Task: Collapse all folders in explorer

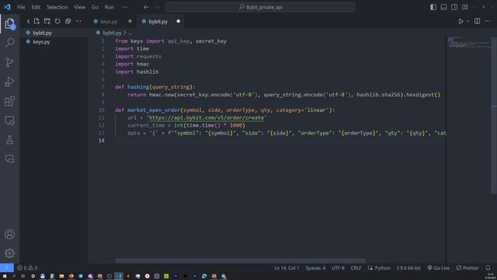Action: pos(68,21)
